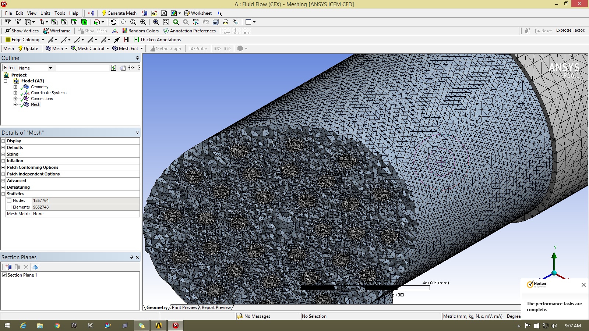Select the Body selection filter icon
The width and height of the screenshot is (589, 331).
pyautogui.click(x=84, y=22)
